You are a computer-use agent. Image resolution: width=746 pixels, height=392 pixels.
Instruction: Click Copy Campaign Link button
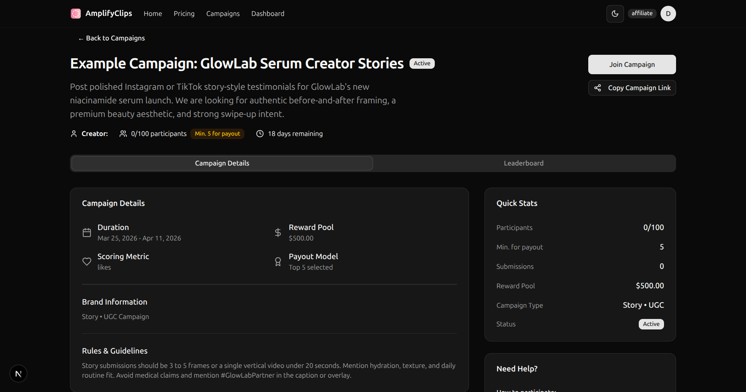coord(632,88)
